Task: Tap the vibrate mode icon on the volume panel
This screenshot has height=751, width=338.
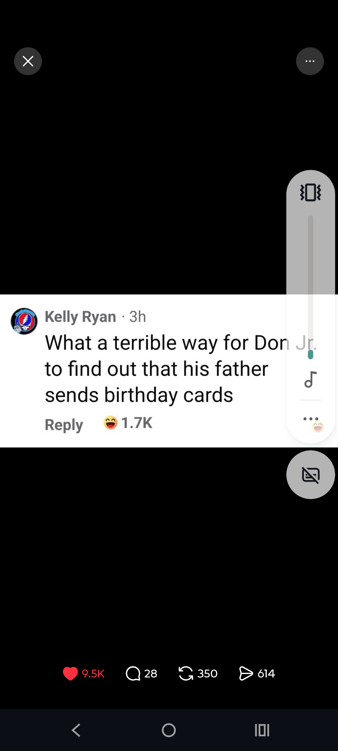Action: [310, 192]
